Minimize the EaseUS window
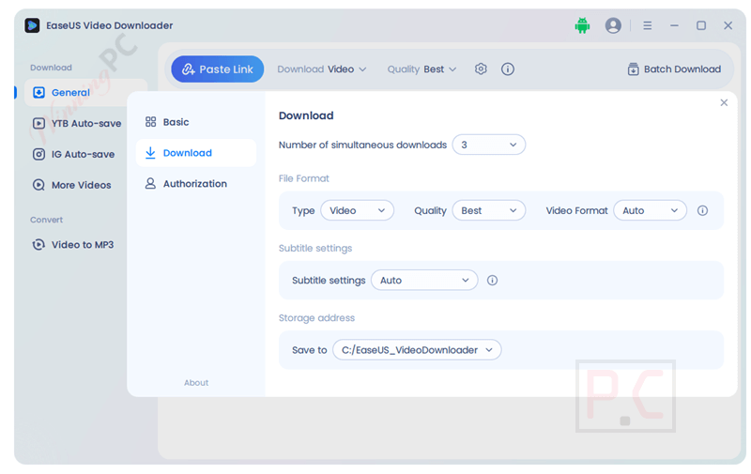Screen dimensions: 751x474 click(x=674, y=25)
